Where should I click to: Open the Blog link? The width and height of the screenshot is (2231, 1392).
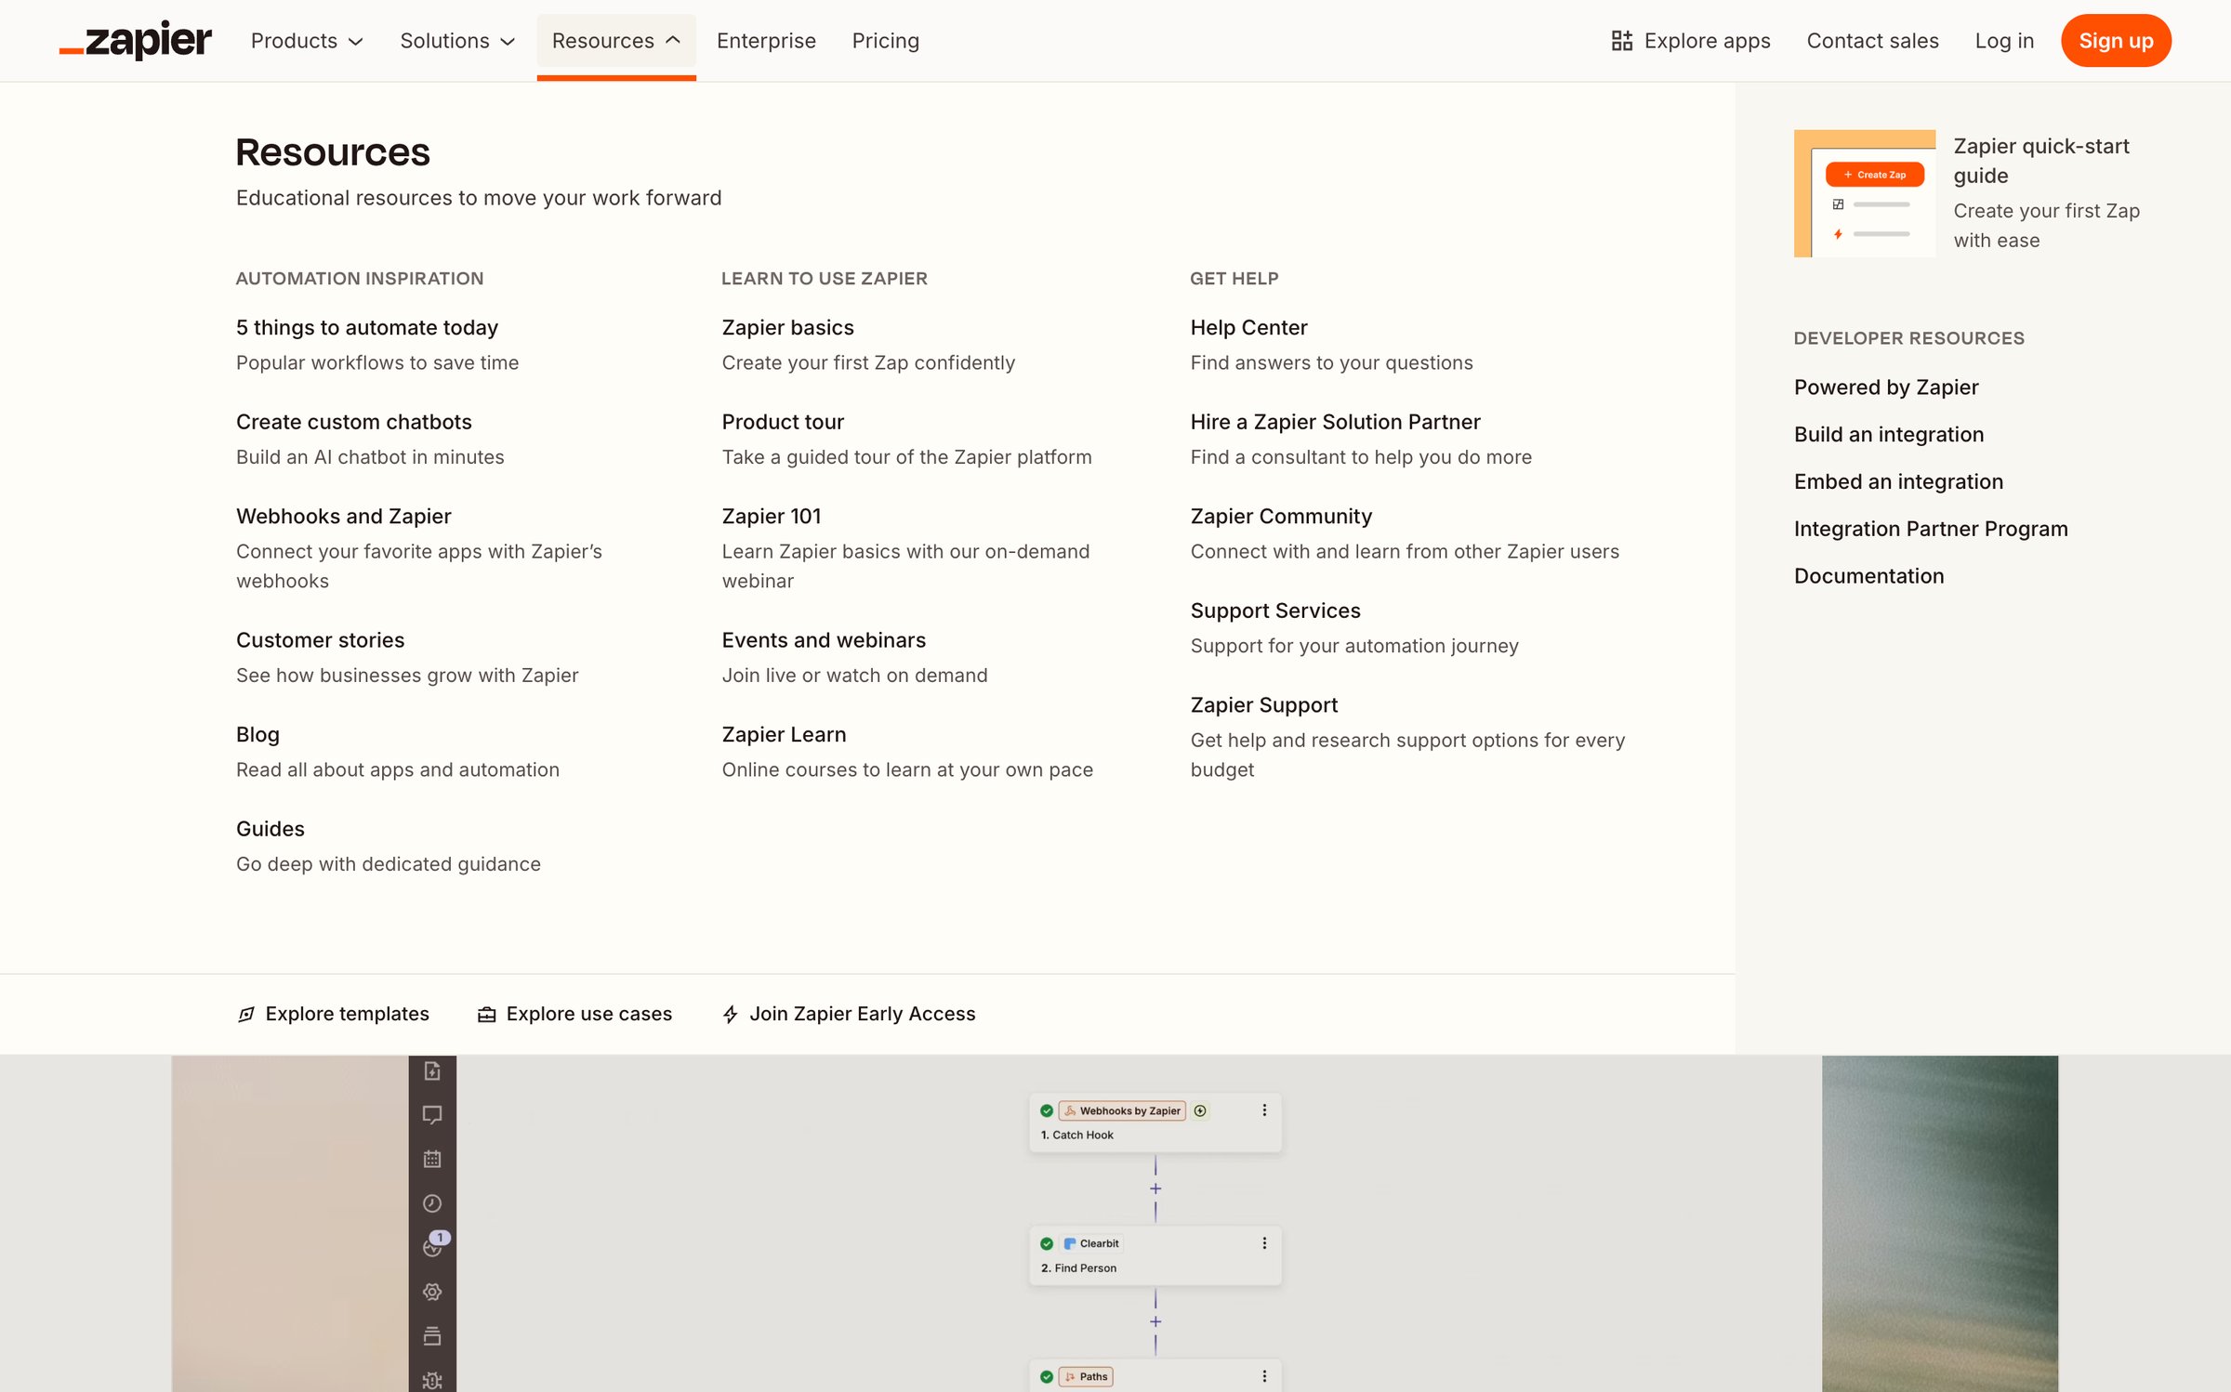(257, 734)
